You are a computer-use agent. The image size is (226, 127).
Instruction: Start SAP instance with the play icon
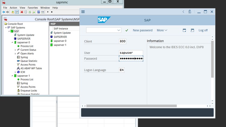pyautogui.click(x=48, y=12)
